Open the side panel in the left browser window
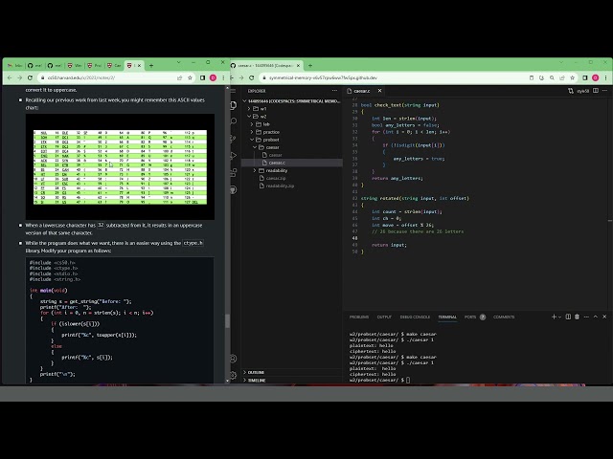 tap(202, 77)
